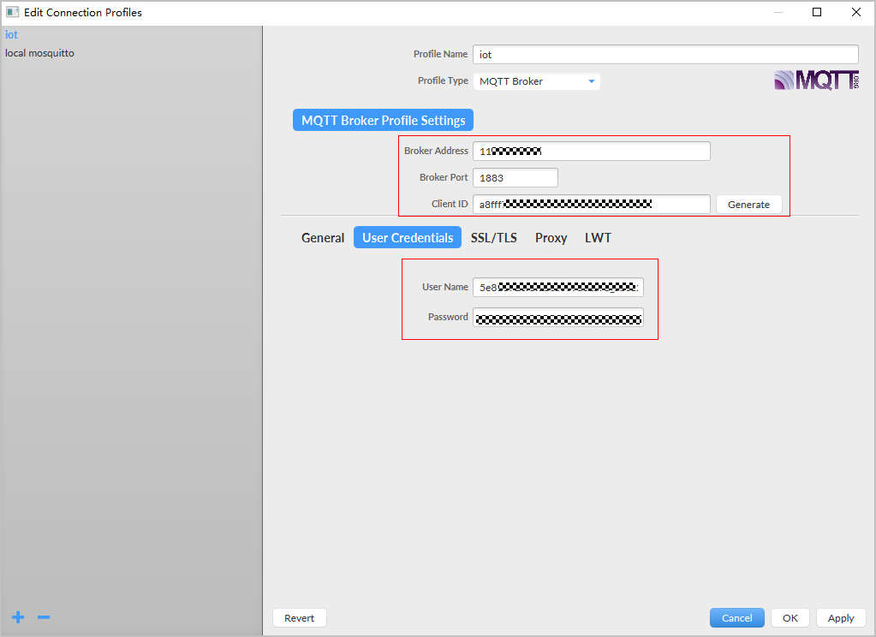The image size is (876, 637).
Task: Open the Profile Type dropdown
Action: pos(536,81)
